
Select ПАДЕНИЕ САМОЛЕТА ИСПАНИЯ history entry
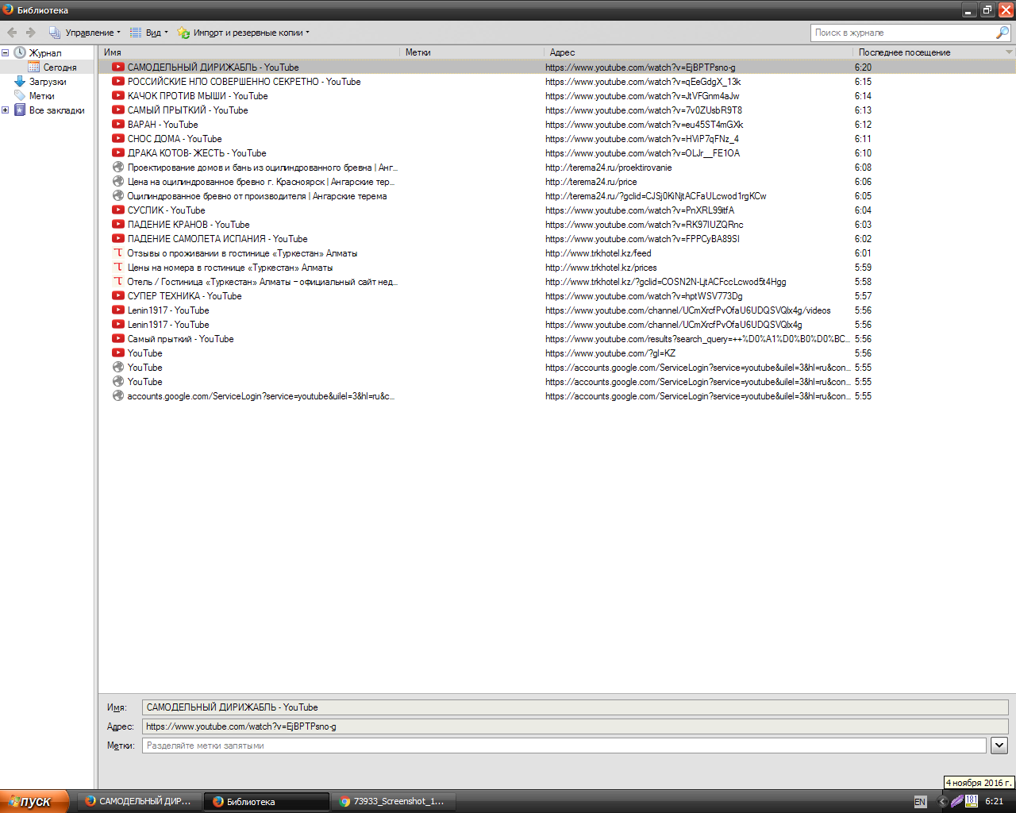point(556,239)
